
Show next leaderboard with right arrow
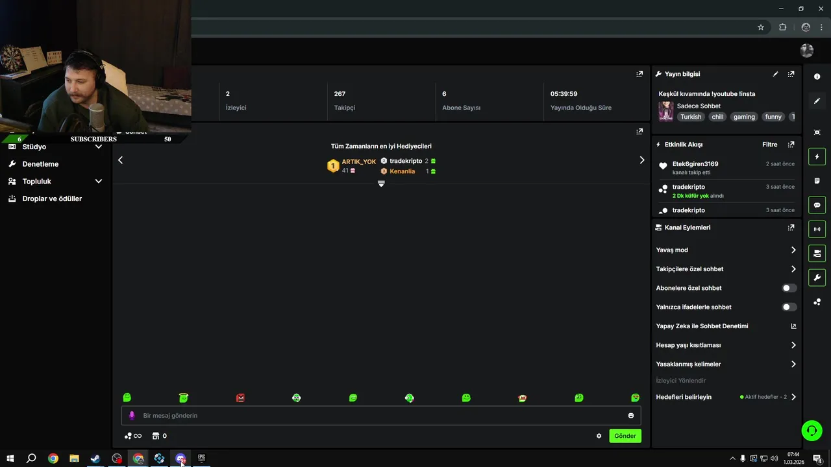point(642,160)
